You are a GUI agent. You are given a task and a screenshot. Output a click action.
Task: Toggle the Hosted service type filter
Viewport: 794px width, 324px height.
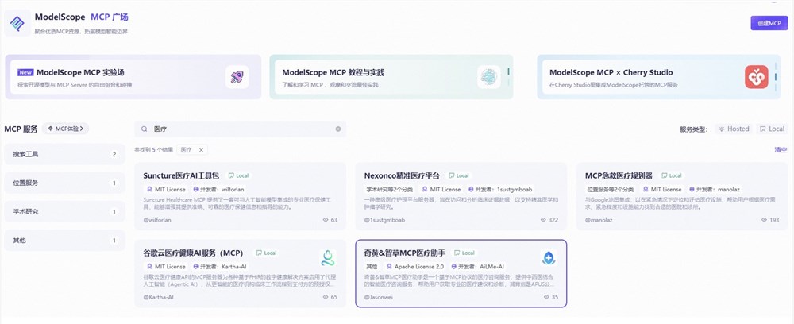[734, 129]
